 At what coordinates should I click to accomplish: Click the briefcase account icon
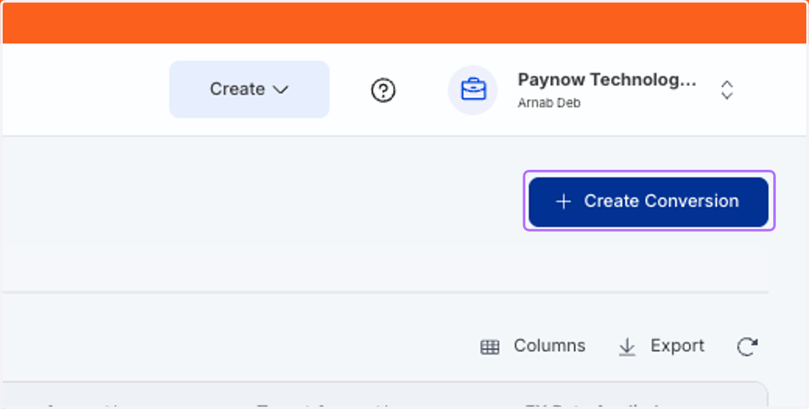473,90
